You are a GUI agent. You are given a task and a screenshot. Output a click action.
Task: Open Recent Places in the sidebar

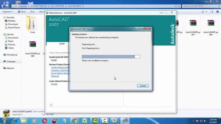[x=12, y=28]
